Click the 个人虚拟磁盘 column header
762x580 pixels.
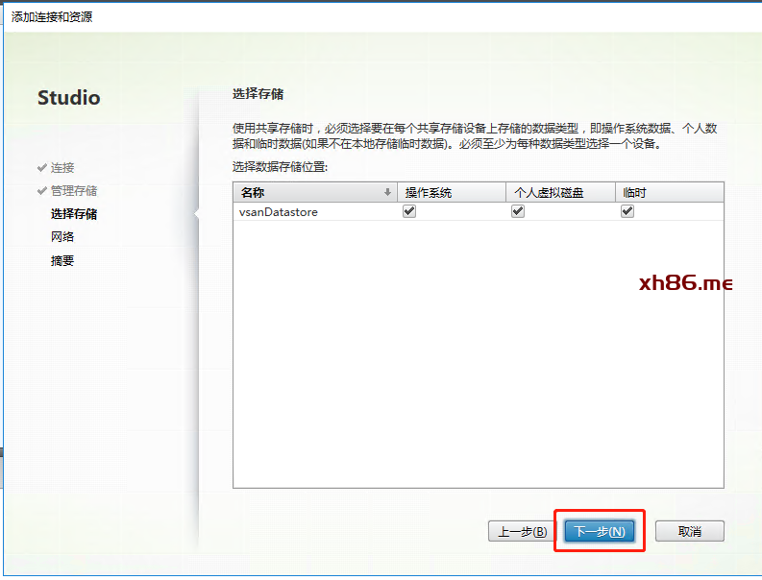tap(550, 192)
